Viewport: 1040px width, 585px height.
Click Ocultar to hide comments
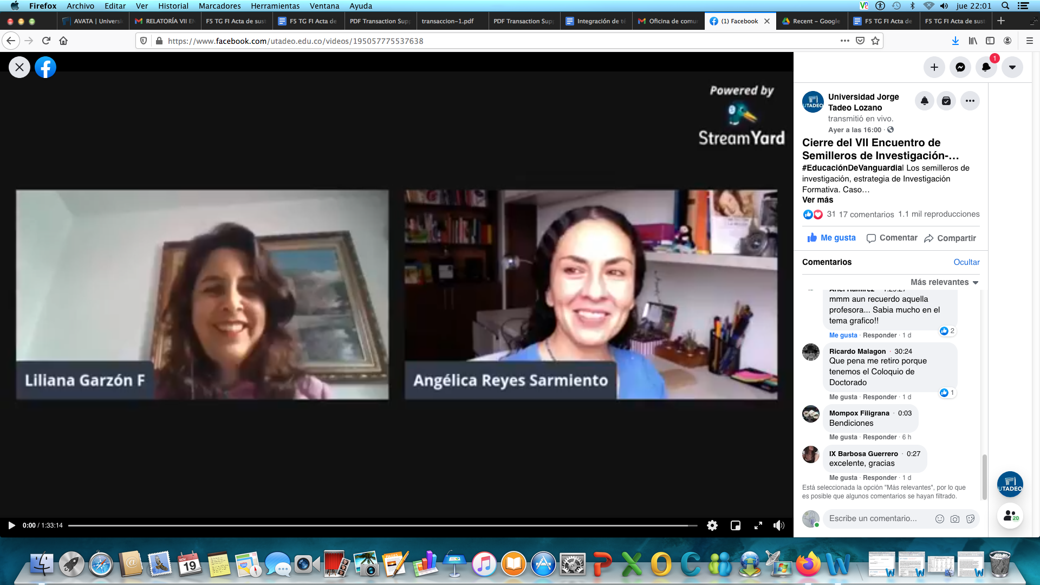966,262
